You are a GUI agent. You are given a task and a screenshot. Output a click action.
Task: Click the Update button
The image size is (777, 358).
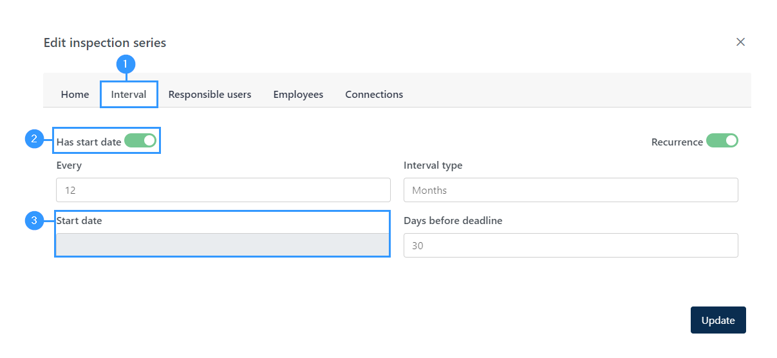(x=718, y=320)
